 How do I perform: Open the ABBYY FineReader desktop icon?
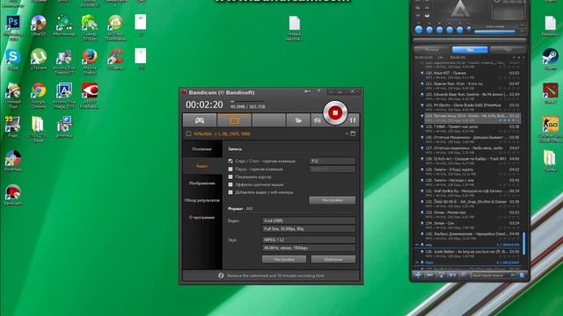coord(90,96)
